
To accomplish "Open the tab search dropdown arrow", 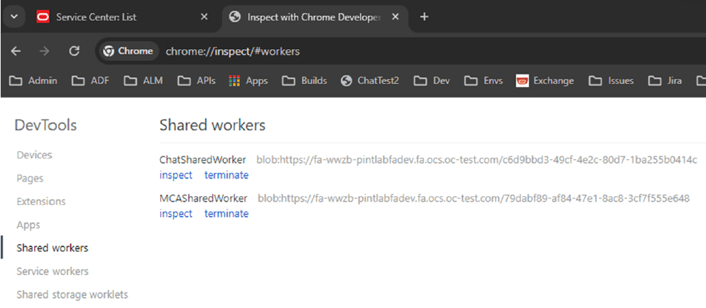I will pyautogui.click(x=14, y=17).
